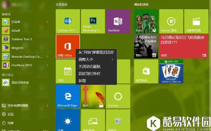
Task: Open the Outlook 2013 tile
Action: [68, 21]
